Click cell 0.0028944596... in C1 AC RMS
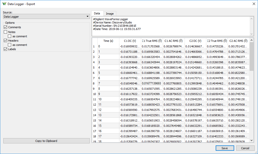The image size is (258, 154). (174, 136)
